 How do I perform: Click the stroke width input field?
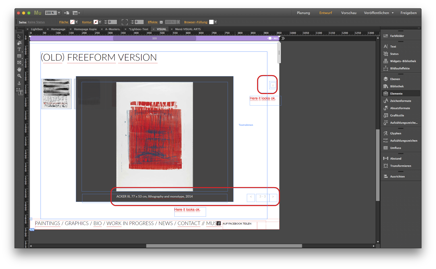click(x=113, y=22)
